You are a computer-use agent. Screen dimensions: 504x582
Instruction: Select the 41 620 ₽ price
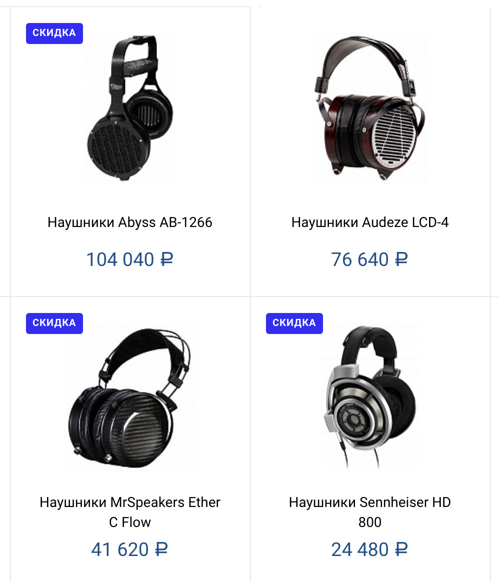(x=130, y=549)
